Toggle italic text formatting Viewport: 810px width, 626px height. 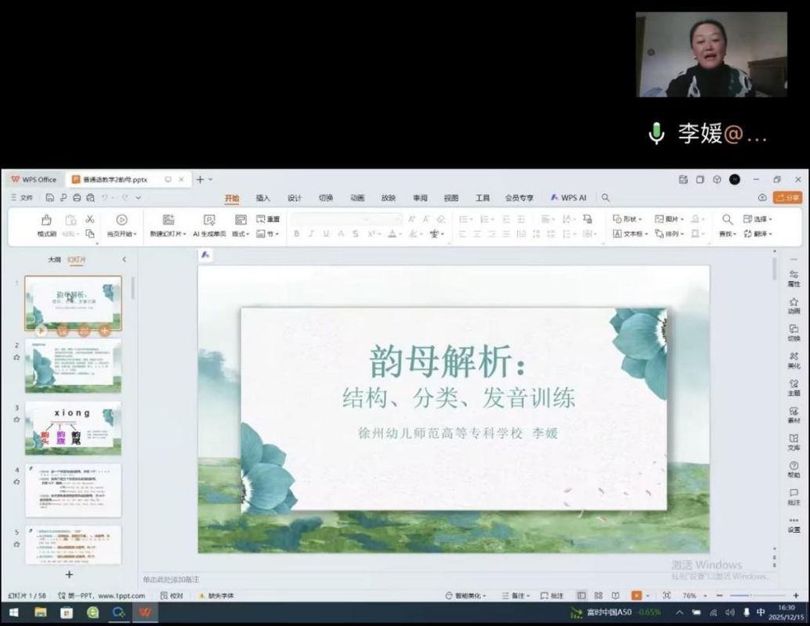tap(311, 234)
